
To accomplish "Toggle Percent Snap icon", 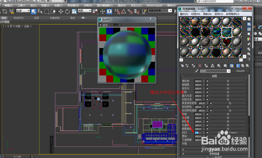I will coord(130,11).
